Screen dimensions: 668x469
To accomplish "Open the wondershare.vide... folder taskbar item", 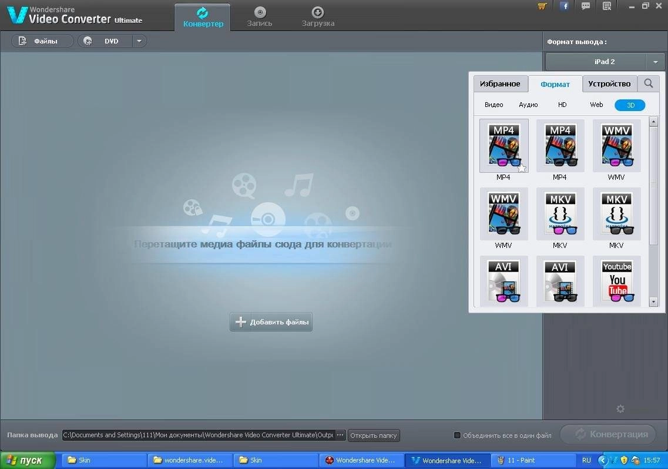I will [190, 460].
